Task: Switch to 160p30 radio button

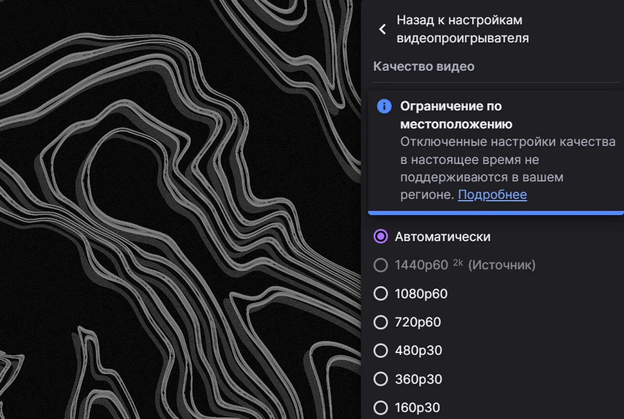Action: pyautogui.click(x=380, y=407)
